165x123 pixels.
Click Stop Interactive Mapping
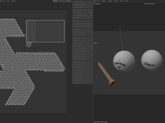click(82, 26)
